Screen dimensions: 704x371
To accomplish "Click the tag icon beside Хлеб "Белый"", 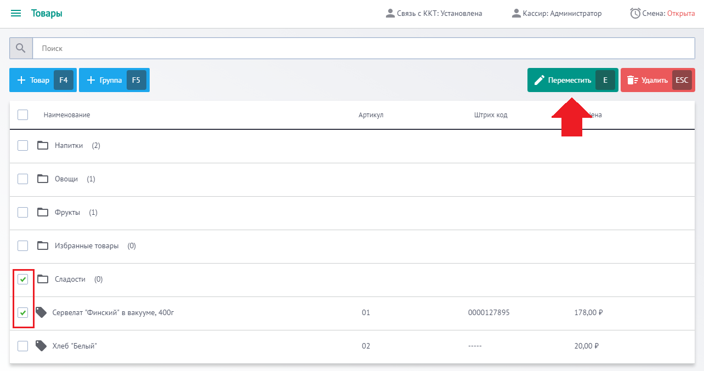I will (41, 346).
